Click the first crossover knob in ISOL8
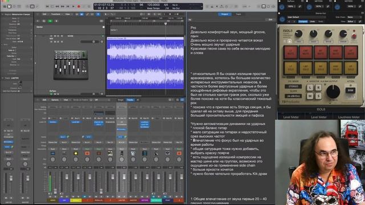 (x=298, y=34)
